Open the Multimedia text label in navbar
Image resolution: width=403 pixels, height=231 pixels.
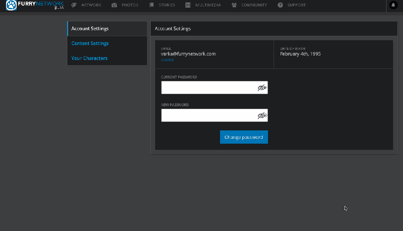[208, 5]
